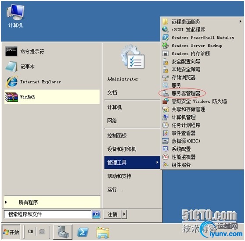Click the 组件服务 icon
The image size is (245, 241).
tap(165, 165)
